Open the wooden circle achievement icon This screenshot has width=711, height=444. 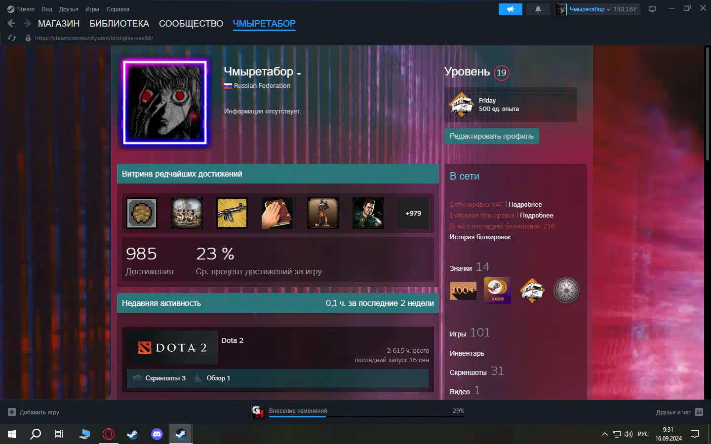pyautogui.click(x=142, y=213)
